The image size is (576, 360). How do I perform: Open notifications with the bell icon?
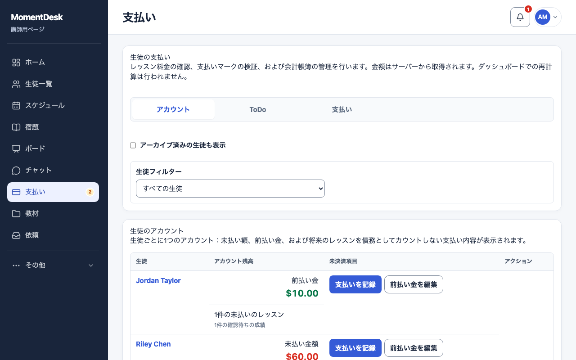point(520,17)
